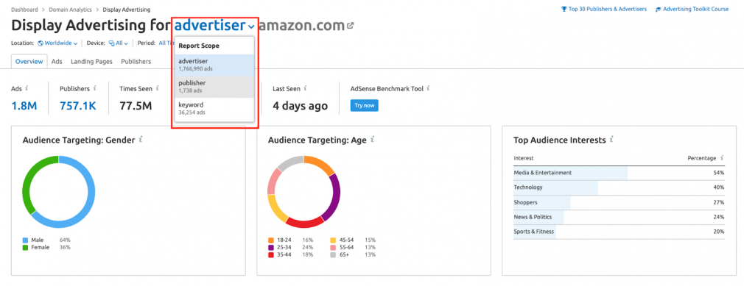Expand the advertiser report scope dropdown
744x286 pixels.
[214, 26]
